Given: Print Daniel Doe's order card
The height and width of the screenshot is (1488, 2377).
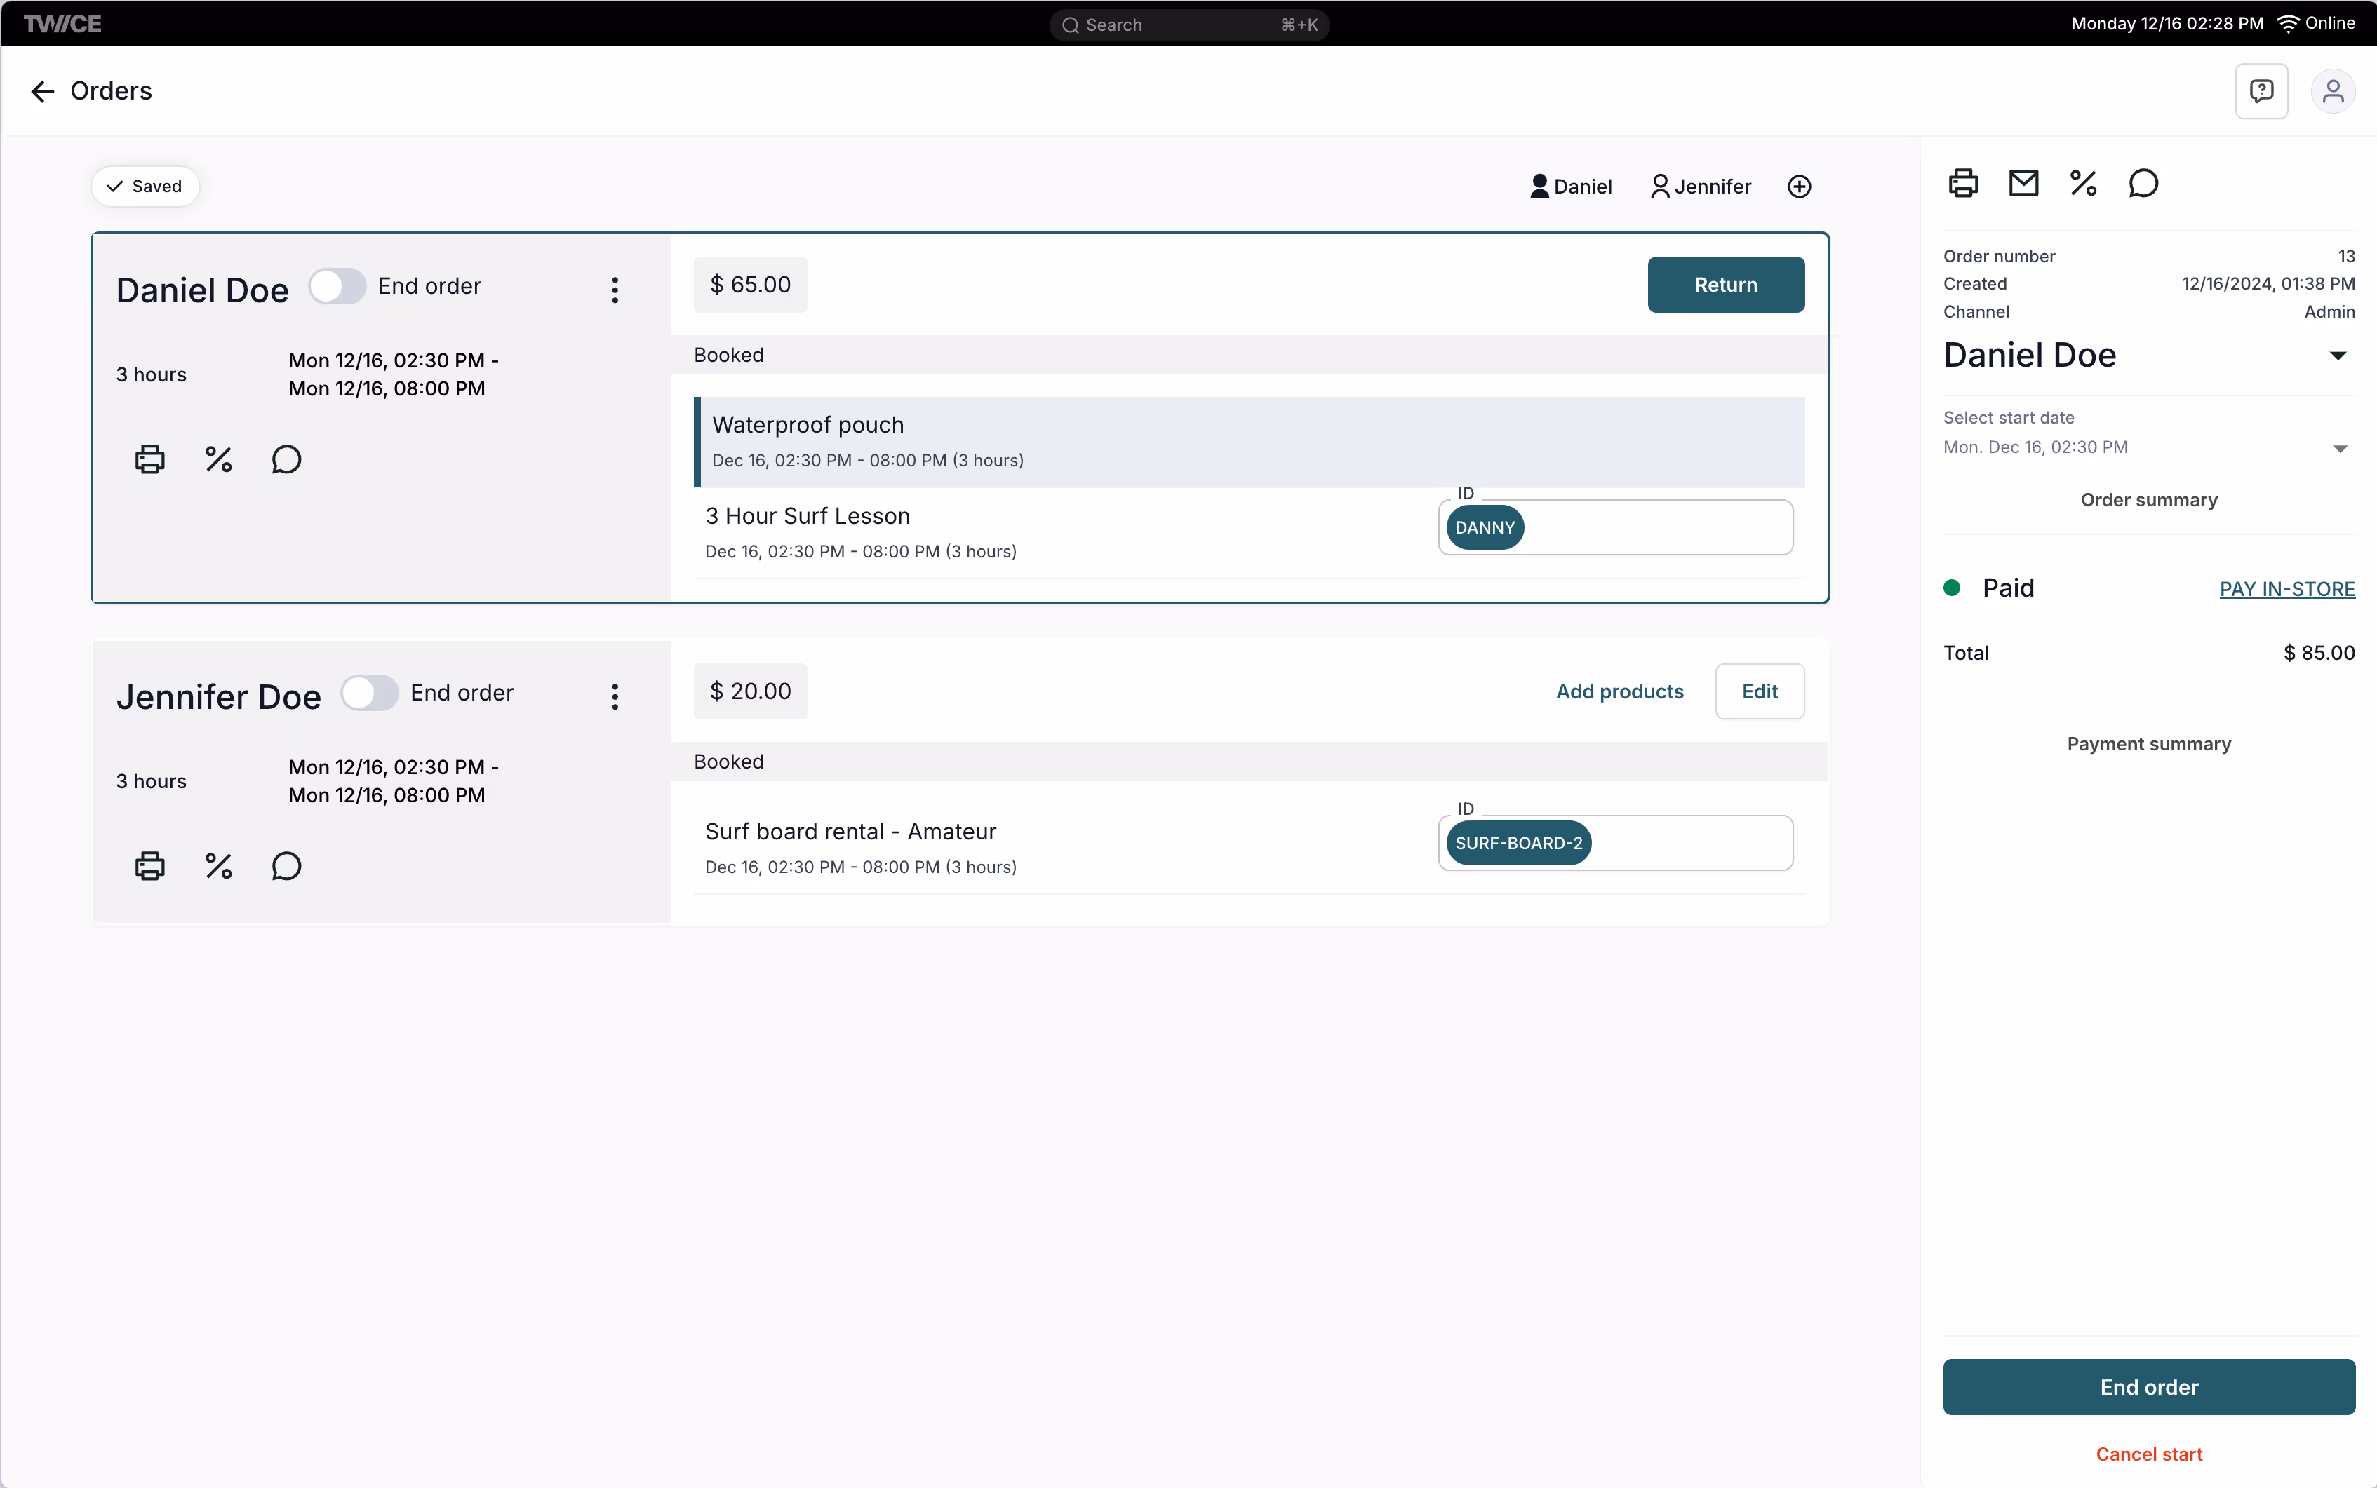Looking at the screenshot, I should pos(149,459).
